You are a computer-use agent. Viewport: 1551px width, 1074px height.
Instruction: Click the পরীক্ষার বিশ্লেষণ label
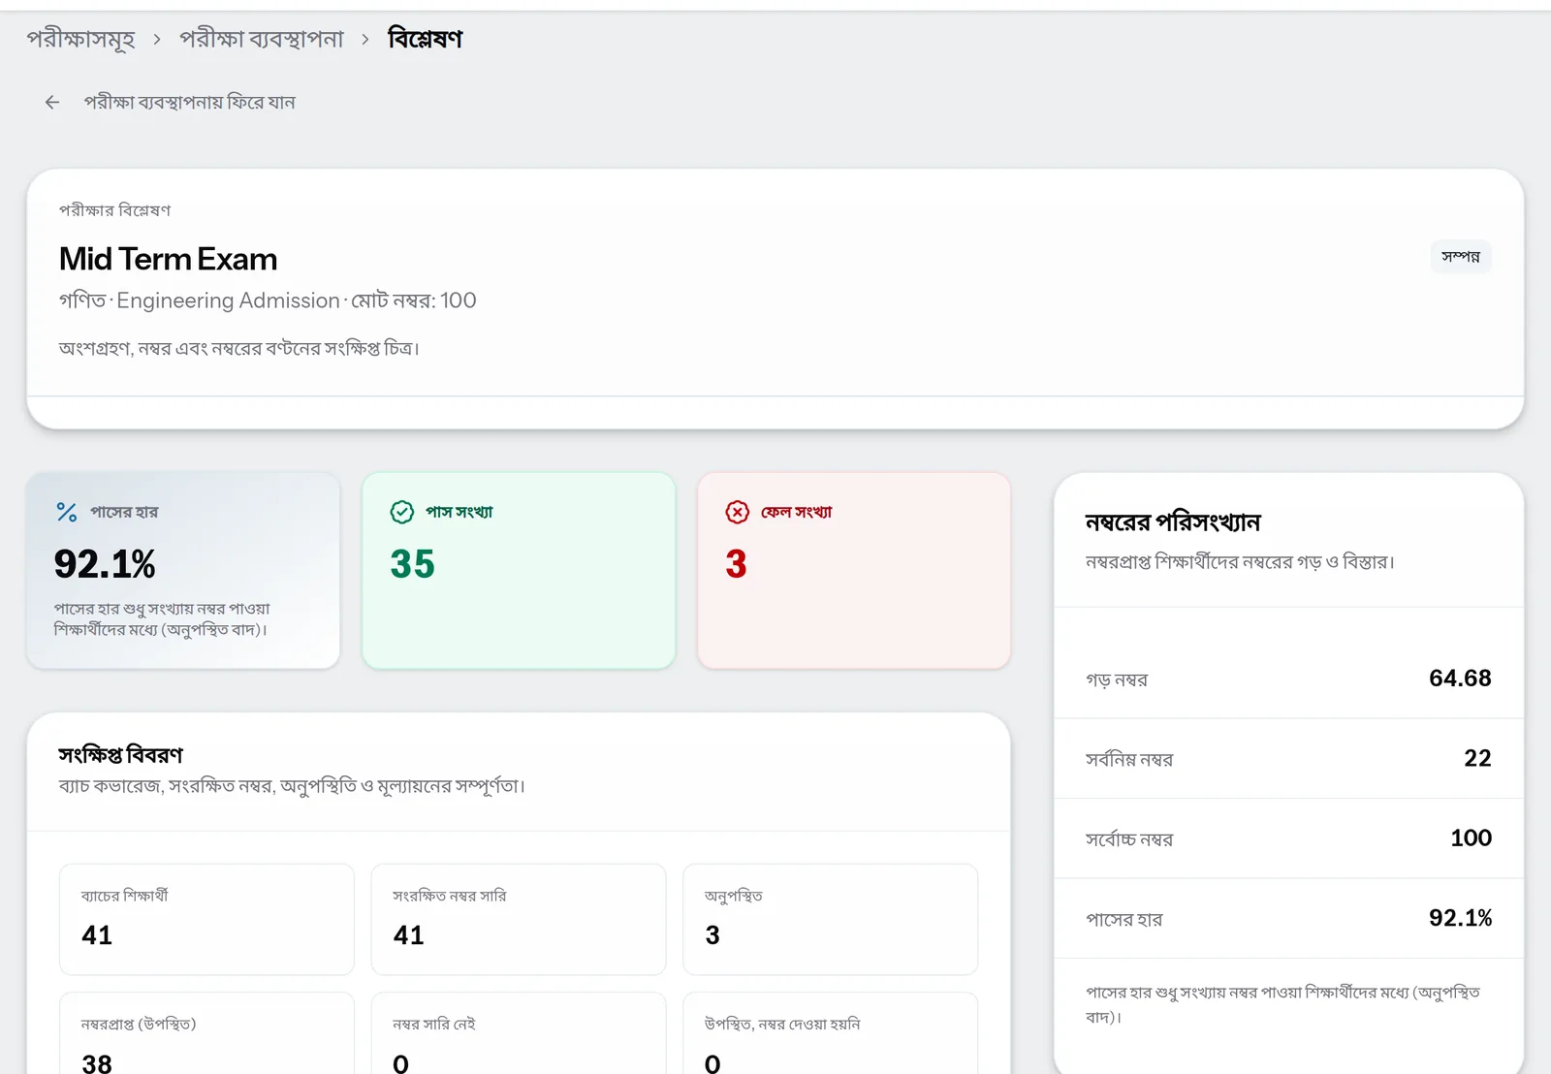[x=114, y=210]
